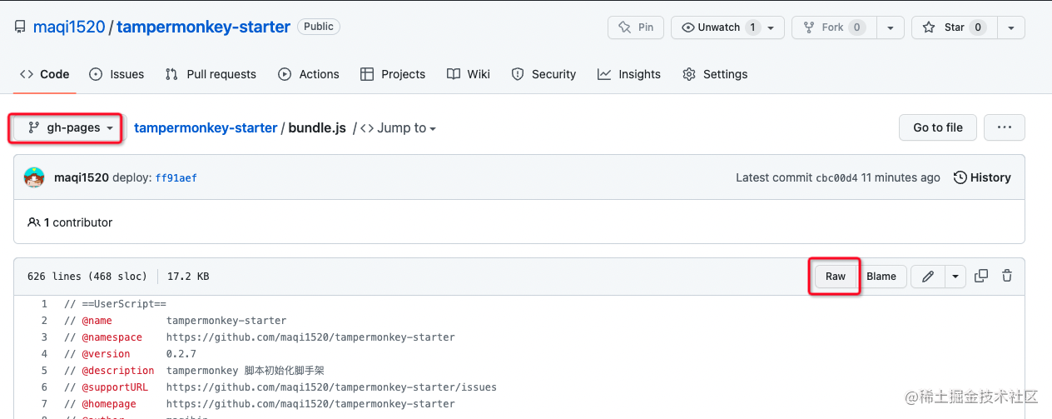The height and width of the screenshot is (419, 1052).
Task: Go to repository Settings tab
Action: (715, 74)
